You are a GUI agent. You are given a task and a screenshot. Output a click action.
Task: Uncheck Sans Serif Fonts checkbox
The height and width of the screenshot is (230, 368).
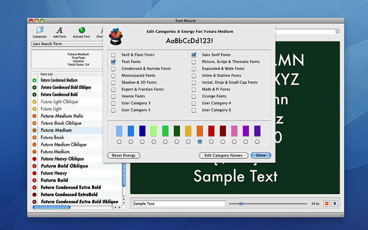pyautogui.click(x=194, y=55)
